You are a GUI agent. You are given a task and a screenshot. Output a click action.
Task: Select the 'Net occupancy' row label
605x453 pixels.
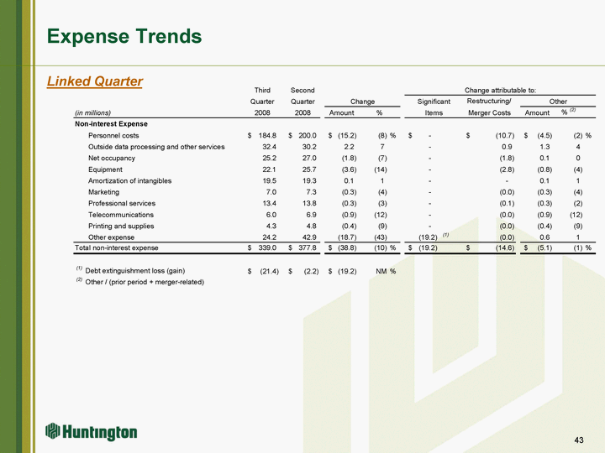(x=112, y=158)
